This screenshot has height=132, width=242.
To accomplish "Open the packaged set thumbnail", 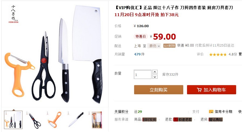I will (x=96, y=120).
